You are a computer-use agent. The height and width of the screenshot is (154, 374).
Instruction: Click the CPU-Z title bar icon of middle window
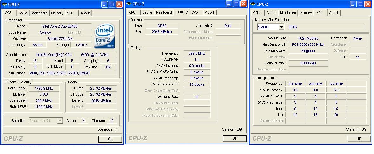point(129,3)
